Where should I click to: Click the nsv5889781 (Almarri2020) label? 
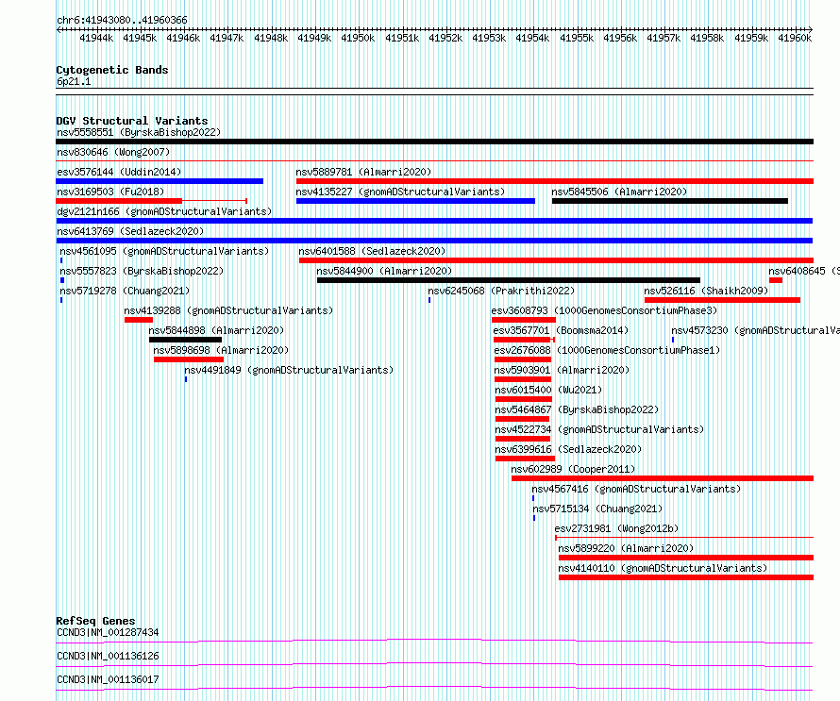(363, 172)
